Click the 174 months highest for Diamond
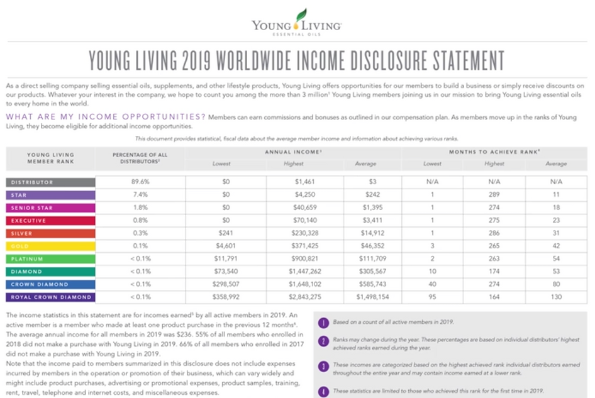Screen dimensions: 595x398 pyautogui.click(x=494, y=271)
